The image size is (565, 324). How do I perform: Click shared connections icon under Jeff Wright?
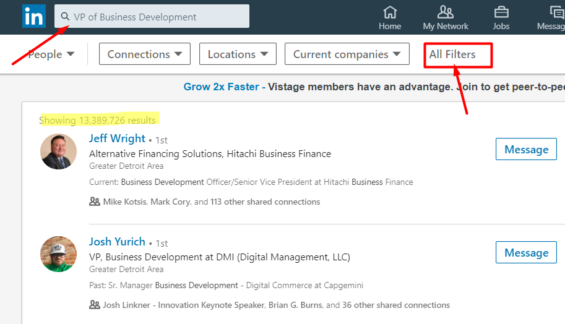[x=95, y=202]
